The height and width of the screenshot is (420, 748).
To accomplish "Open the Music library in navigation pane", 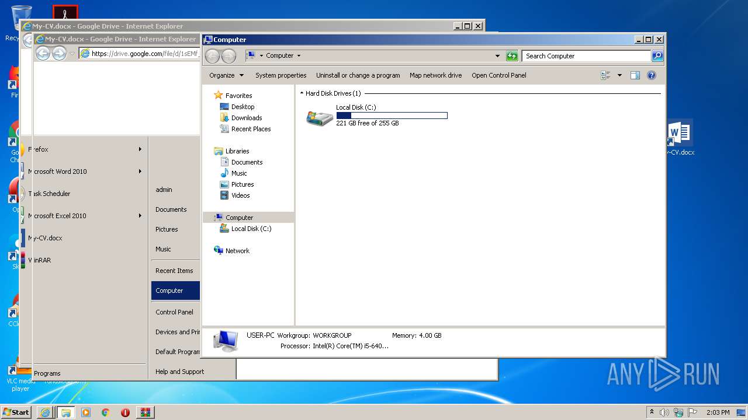I will [239, 173].
